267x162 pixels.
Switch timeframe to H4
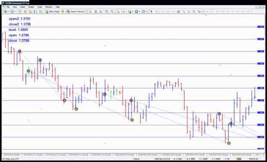(x=233, y=12)
